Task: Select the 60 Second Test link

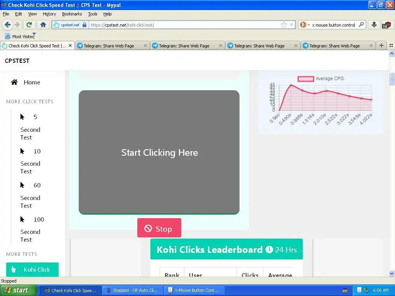Action: point(30,195)
